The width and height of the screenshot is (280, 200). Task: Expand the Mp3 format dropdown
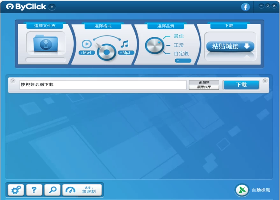(x=126, y=53)
